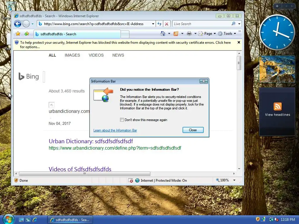Click the status bar shield icon by Done
The width and height of the screenshot is (299, 224).
pyautogui.click(x=16, y=180)
